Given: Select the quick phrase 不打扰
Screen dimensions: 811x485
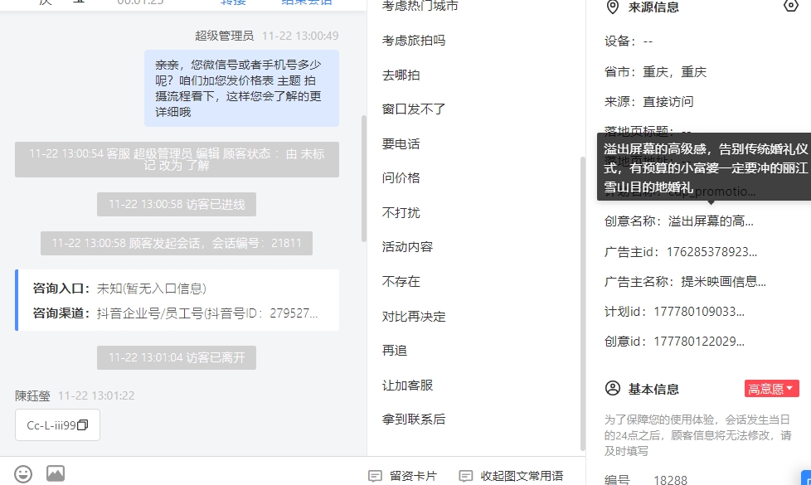Looking at the screenshot, I should click(401, 212).
